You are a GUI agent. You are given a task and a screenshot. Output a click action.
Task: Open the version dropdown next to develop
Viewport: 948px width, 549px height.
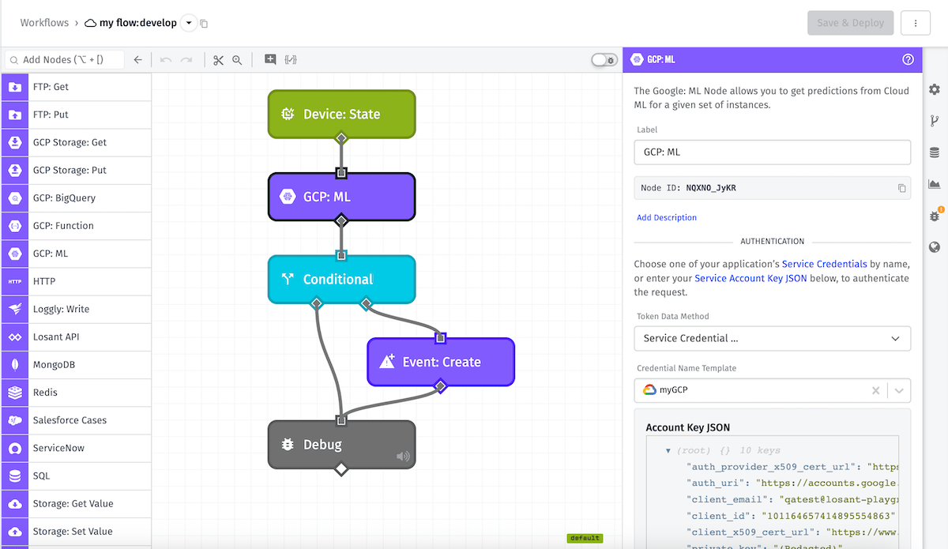188,23
